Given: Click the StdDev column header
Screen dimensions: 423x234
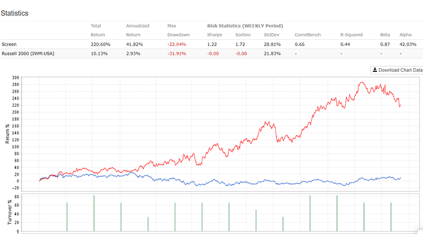Looking at the screenshot, I should pyautogui.click(x=272, y=35).
